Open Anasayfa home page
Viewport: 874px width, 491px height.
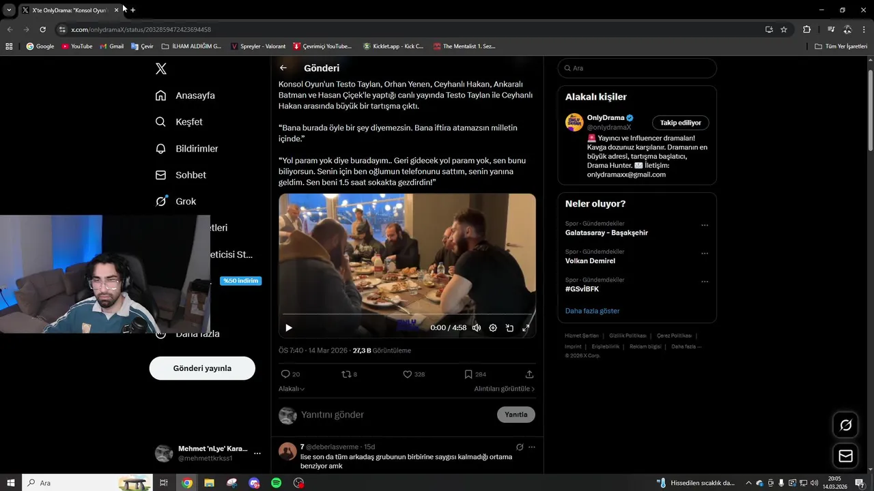click(x=185, y=95)
